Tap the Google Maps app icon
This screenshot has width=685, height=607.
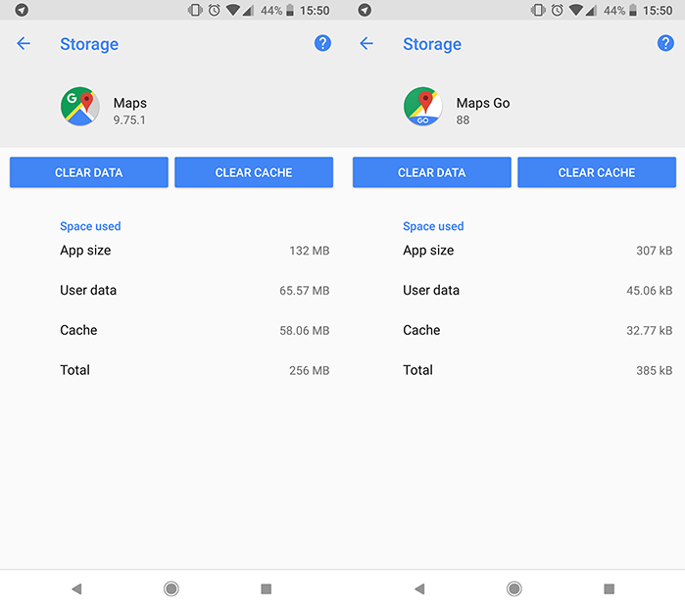click(79, 107)
